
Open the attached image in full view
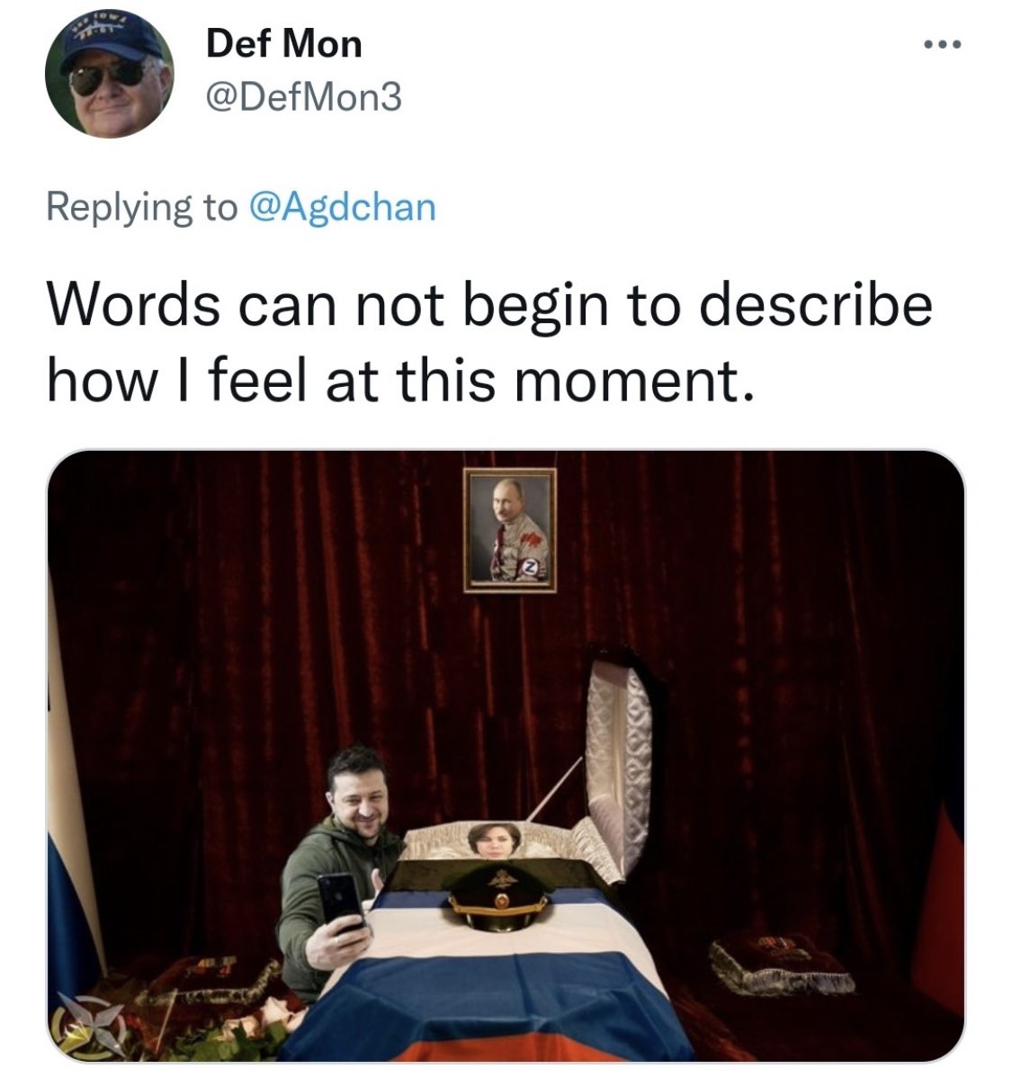(x=506, y=756)
